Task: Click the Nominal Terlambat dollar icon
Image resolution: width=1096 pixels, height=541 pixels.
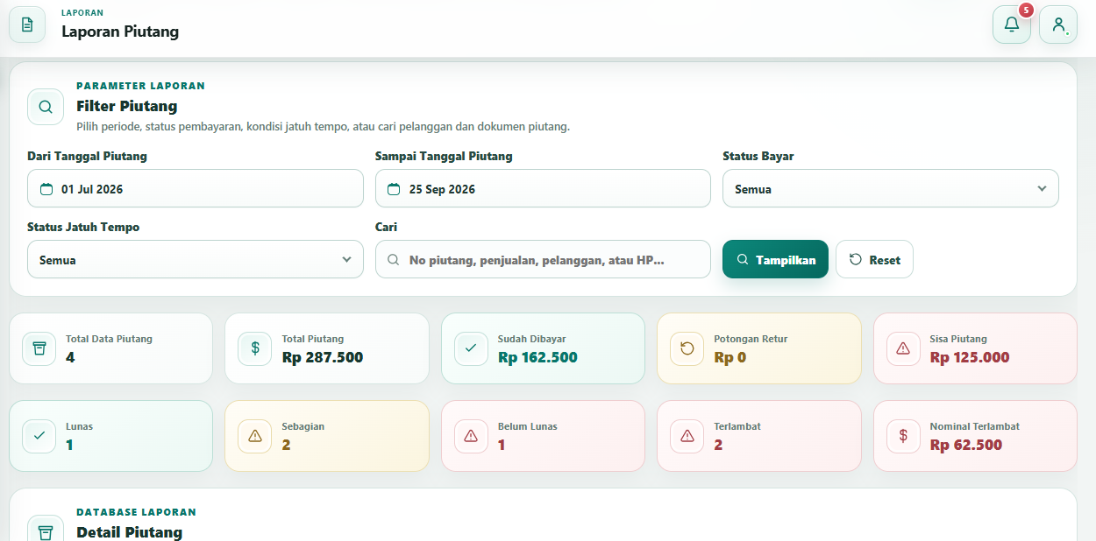Action: click(x=903, y=436)
